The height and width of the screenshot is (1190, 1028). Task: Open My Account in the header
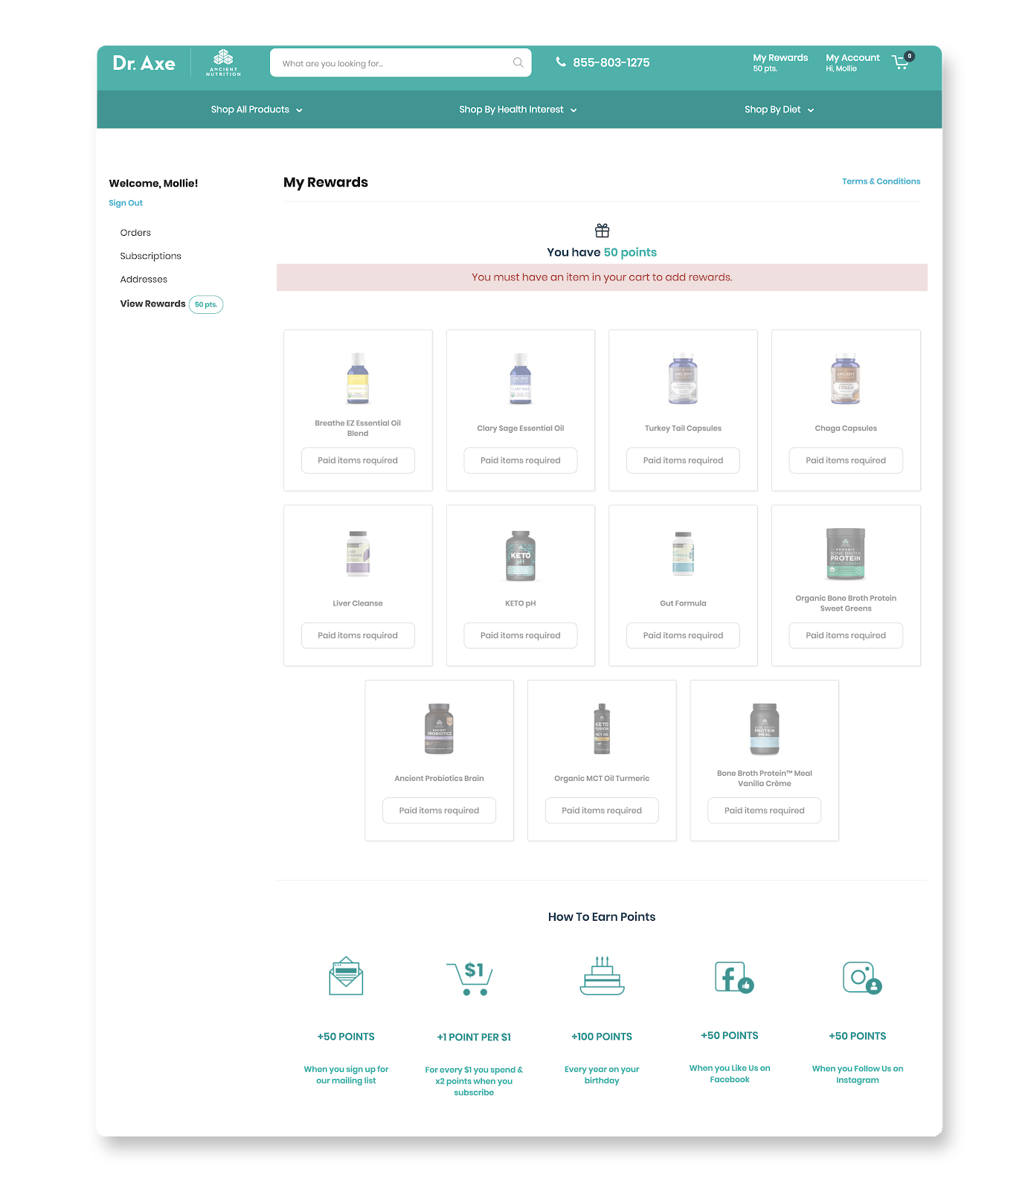pos(852,62)
